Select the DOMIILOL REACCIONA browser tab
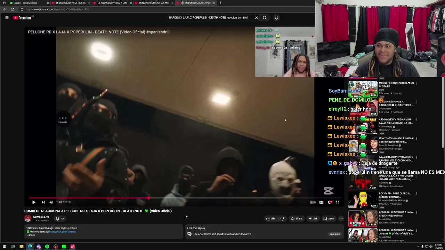 pyautogui.click(x=196, y=3)
